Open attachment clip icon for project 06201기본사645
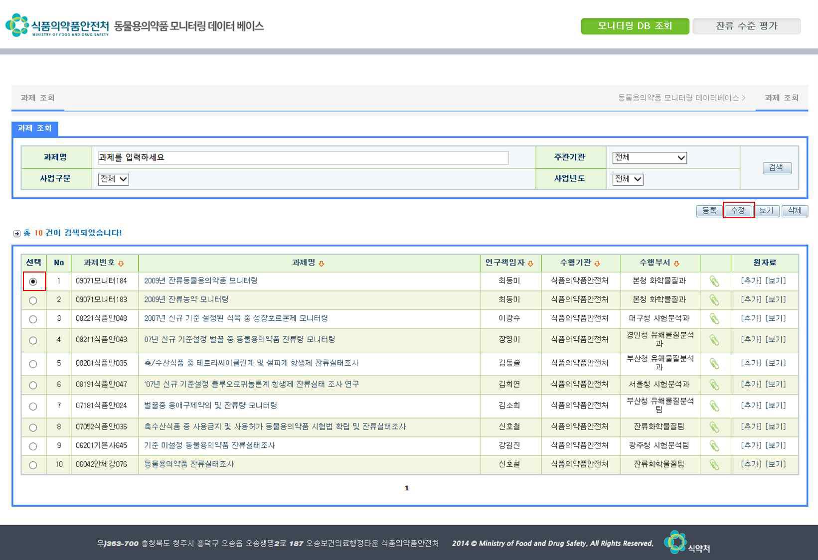Screen dimensions: 818x560 pos(714,446)
